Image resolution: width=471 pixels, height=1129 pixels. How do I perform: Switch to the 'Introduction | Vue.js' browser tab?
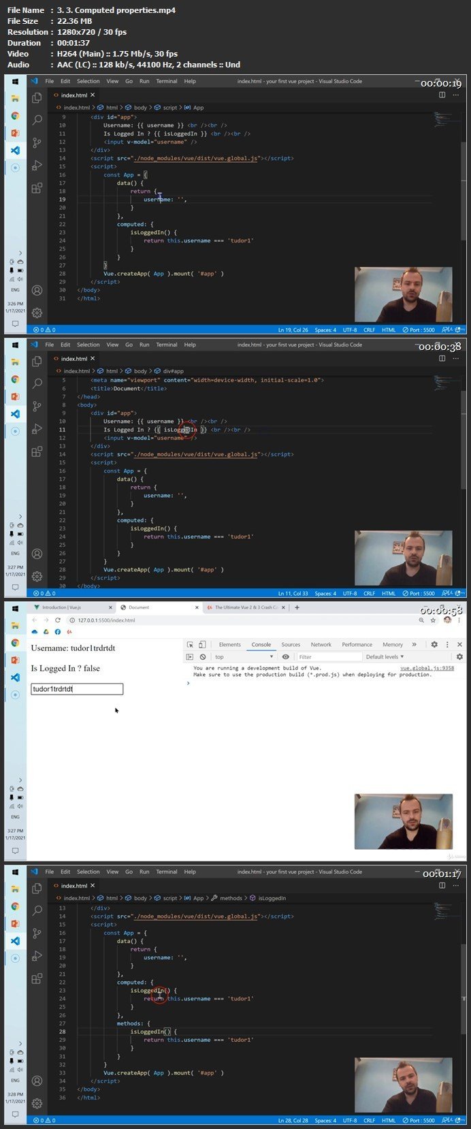pyautogui.click(x=71, y=607)
